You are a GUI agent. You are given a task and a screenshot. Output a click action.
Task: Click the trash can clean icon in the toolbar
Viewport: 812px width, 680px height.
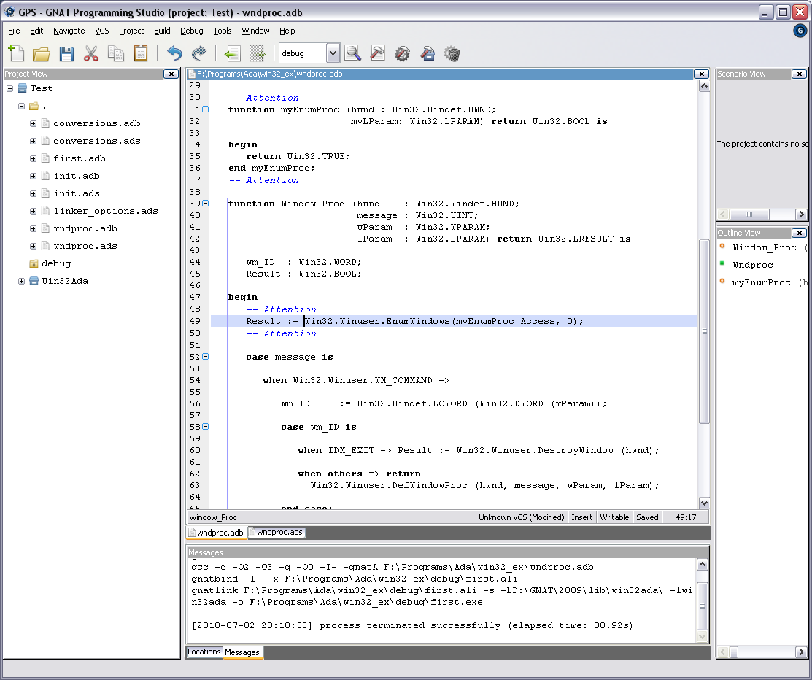(452, 53)
